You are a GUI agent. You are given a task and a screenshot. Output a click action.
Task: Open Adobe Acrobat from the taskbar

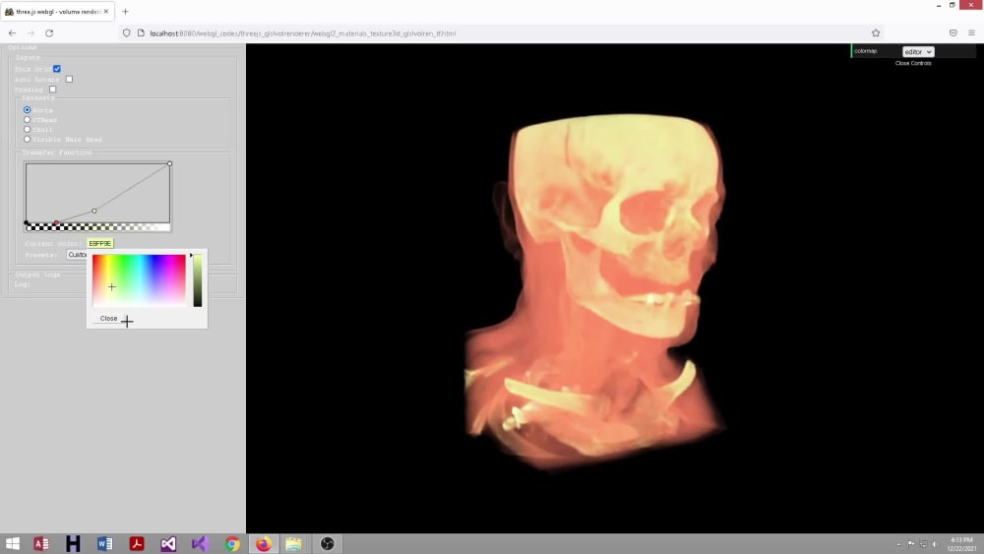pos(137,543)
